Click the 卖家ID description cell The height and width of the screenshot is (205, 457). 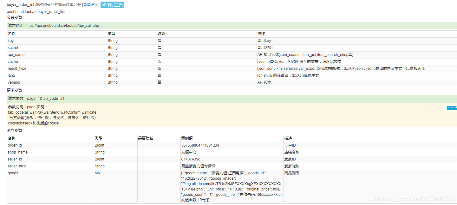(370, 159)
